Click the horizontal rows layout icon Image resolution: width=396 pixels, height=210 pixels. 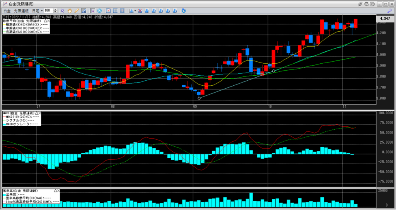(x=115, y=11)
